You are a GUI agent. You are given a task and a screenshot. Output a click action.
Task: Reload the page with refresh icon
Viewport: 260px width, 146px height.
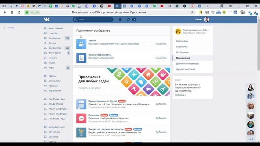point(19,13)
